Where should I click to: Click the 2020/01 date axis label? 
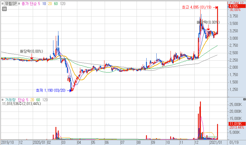click(x=39, y=142)
